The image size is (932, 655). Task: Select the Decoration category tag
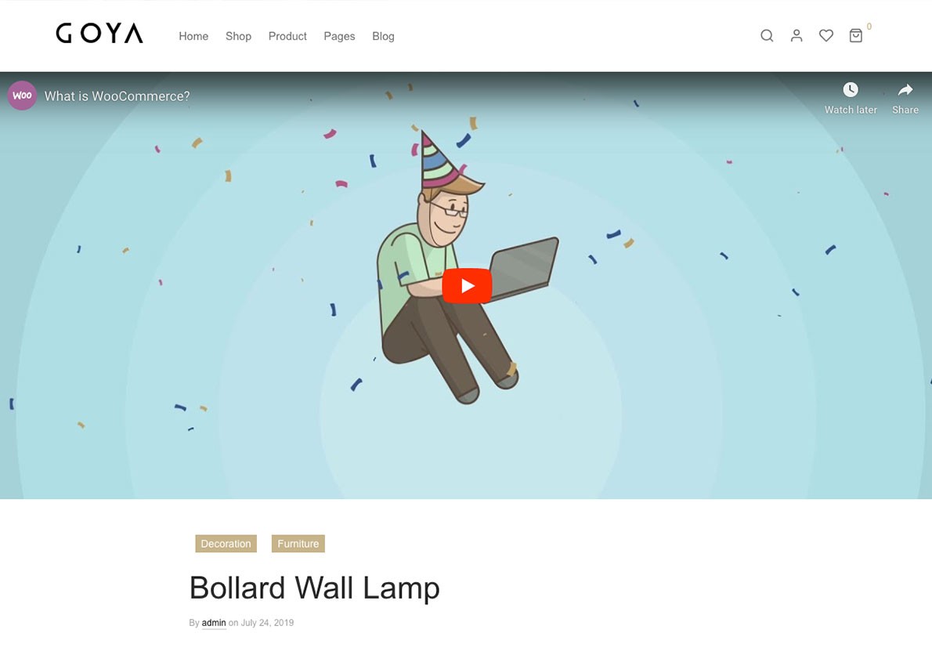pyautogui.click(x=226, y=543)
